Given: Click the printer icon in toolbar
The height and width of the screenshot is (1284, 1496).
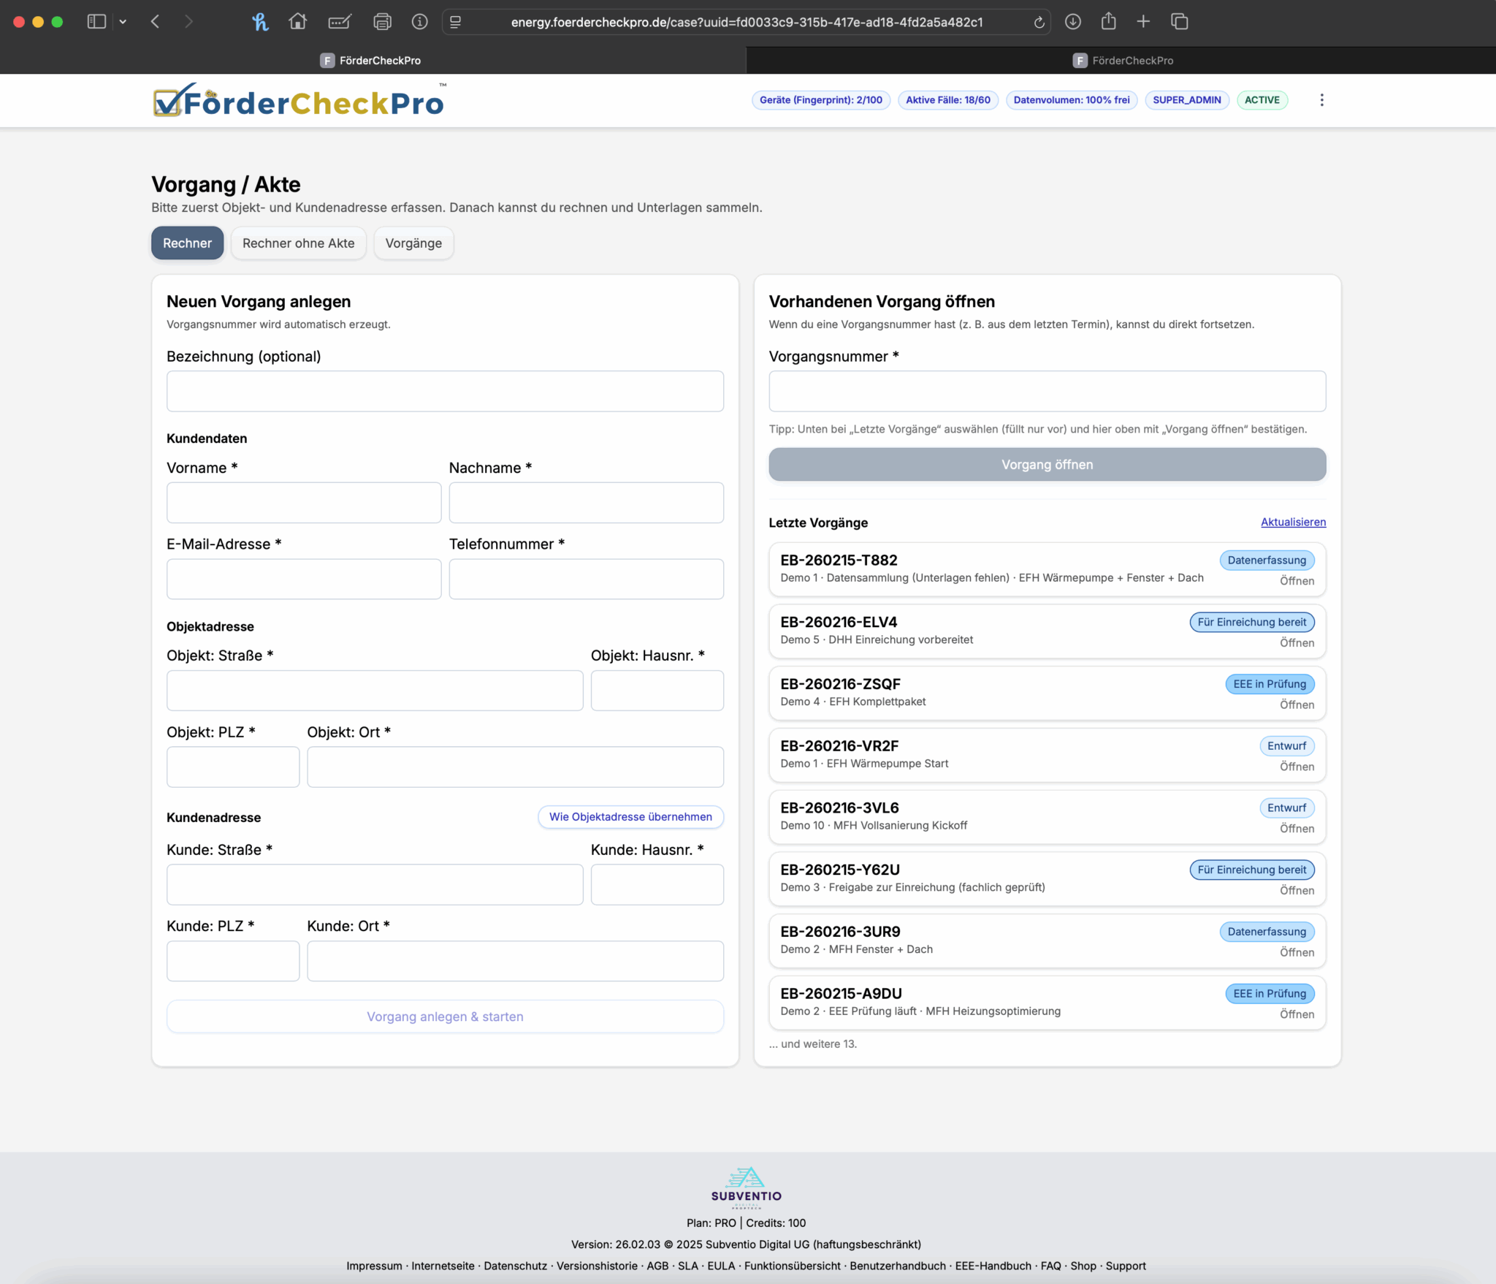Looking at the screenshot, I should point(382,22).
